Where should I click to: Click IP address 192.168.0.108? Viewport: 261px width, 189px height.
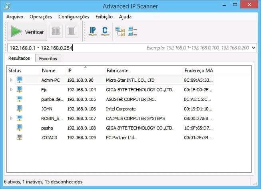(82, 128)
